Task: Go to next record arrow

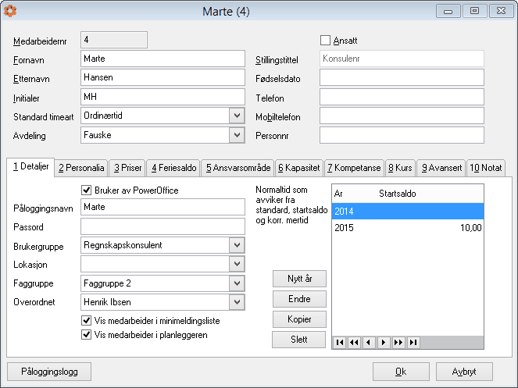Action: [x=384, y=343]
